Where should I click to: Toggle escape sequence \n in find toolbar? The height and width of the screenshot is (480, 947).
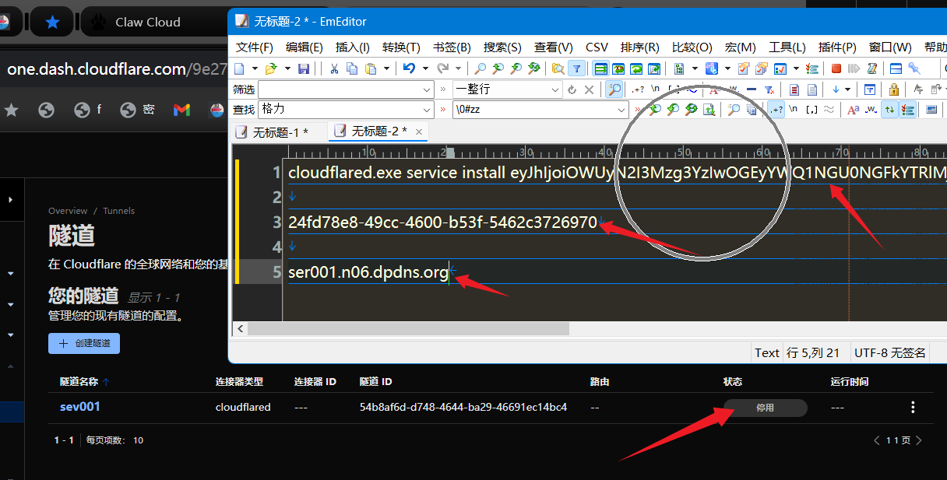pos(793,110)
